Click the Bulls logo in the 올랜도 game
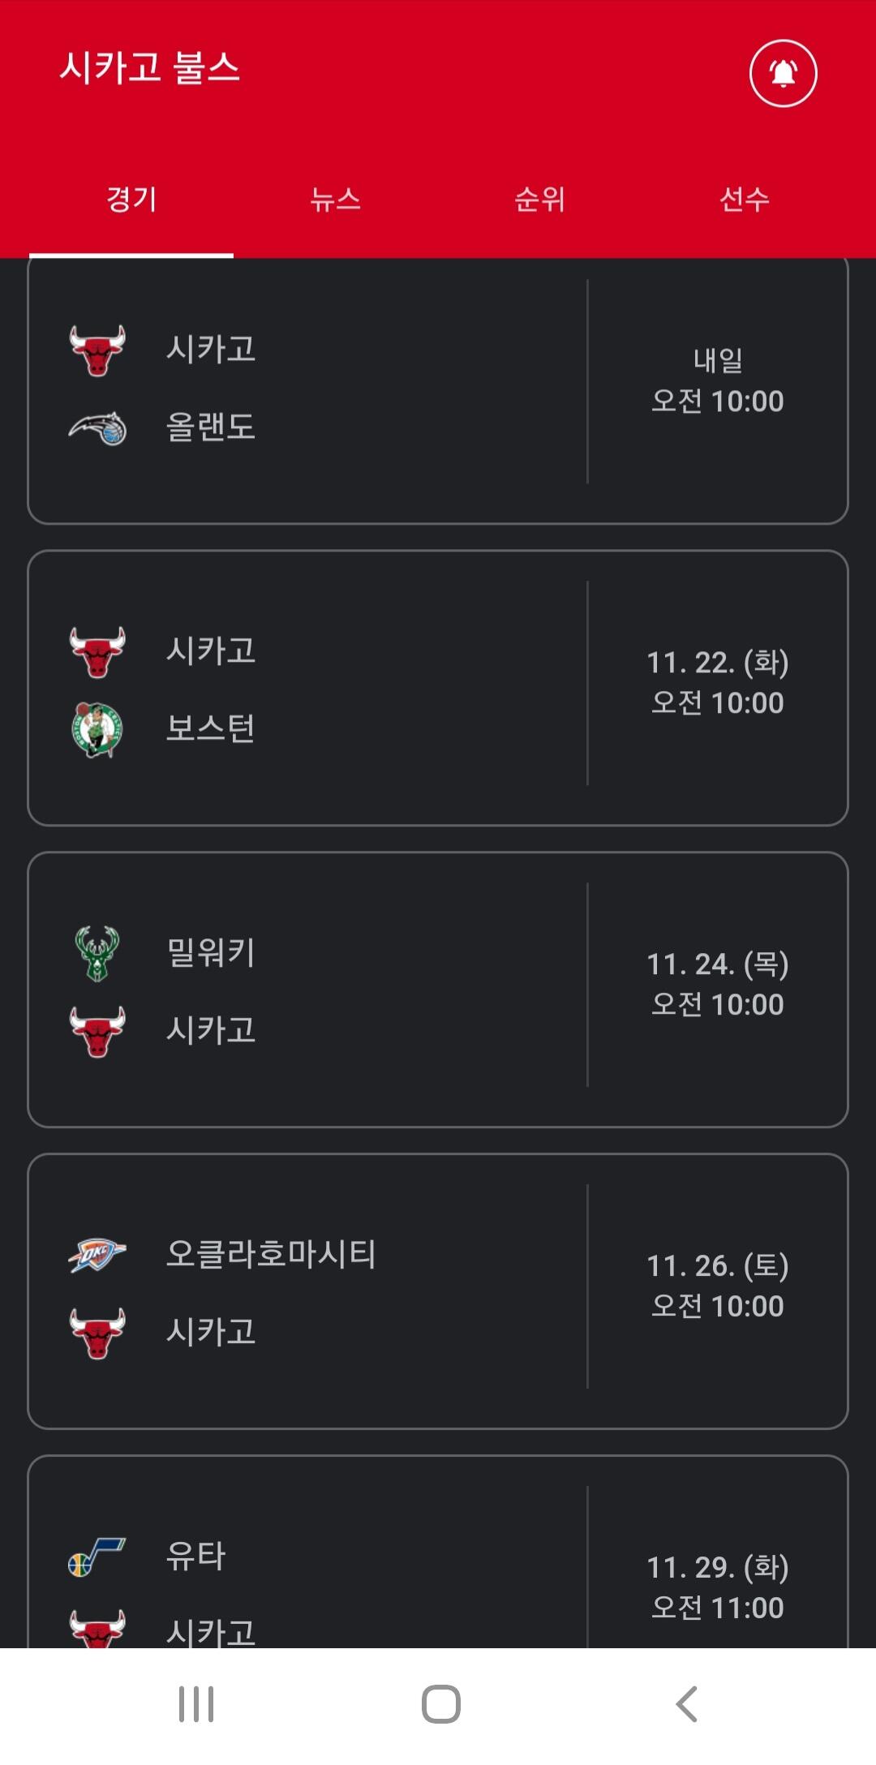This screenshot has height=1765, width=876. 97,350
